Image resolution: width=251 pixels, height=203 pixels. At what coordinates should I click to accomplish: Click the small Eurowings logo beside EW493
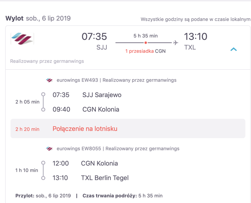coord(49,80)
